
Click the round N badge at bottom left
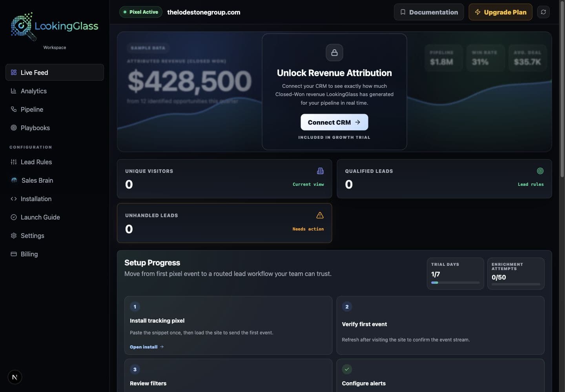15,377
